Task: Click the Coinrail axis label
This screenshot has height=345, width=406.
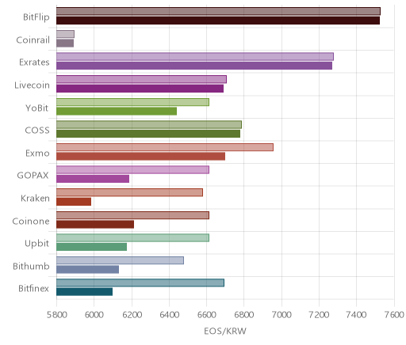Action: pyautogui.click(x=33, y=40)
